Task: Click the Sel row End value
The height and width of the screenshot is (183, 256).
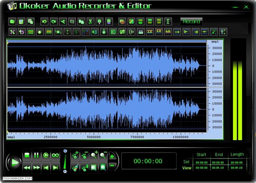Action: tap(218, 163)
